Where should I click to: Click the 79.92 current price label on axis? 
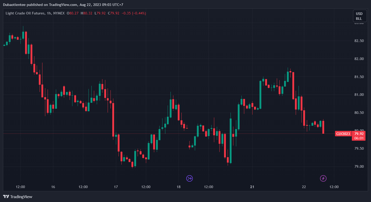tap(359, 134)
